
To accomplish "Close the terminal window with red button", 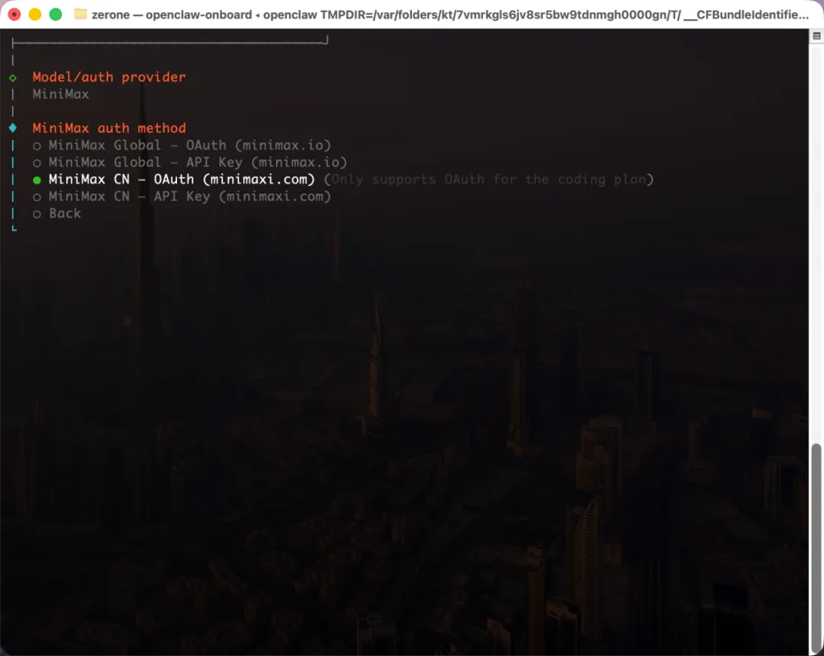I will point(14,14).
